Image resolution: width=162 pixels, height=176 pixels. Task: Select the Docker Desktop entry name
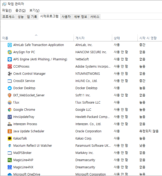24,88
